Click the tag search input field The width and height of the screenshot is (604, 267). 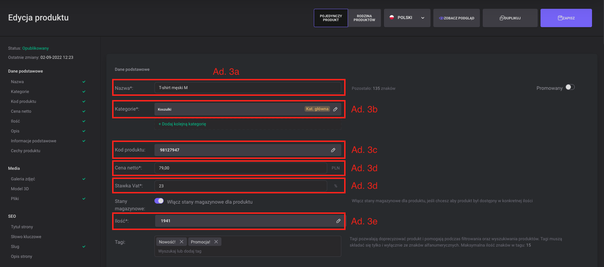click(x=247, y=251)
